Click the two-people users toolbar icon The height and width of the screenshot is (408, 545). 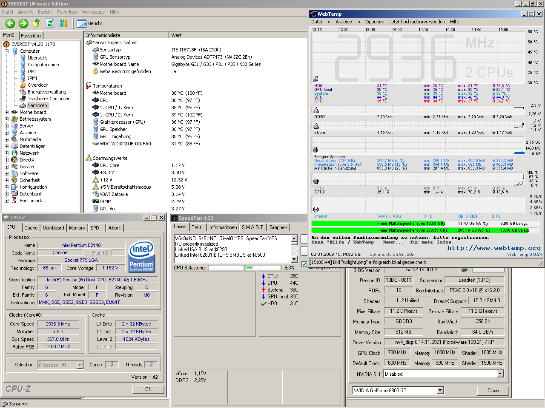click(x=63, y=23)
